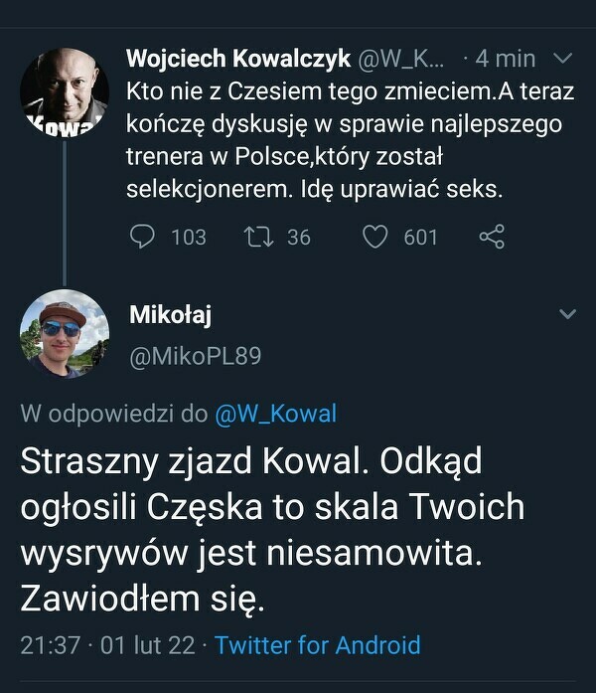Click the reply speech bubble icon

tap(144, 236)
